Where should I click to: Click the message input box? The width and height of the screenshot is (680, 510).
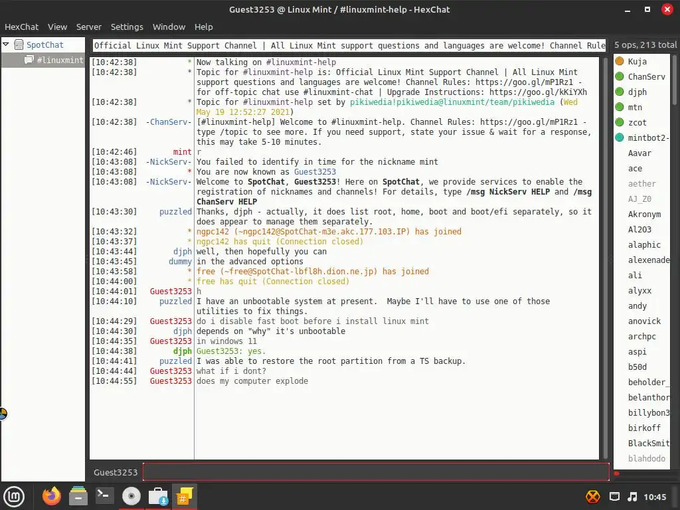point(376,472)
